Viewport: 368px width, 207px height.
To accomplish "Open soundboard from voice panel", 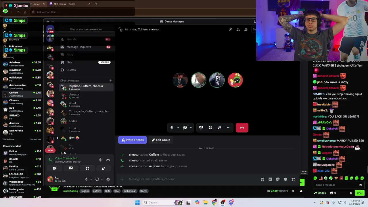I will [x=103, y=168].
